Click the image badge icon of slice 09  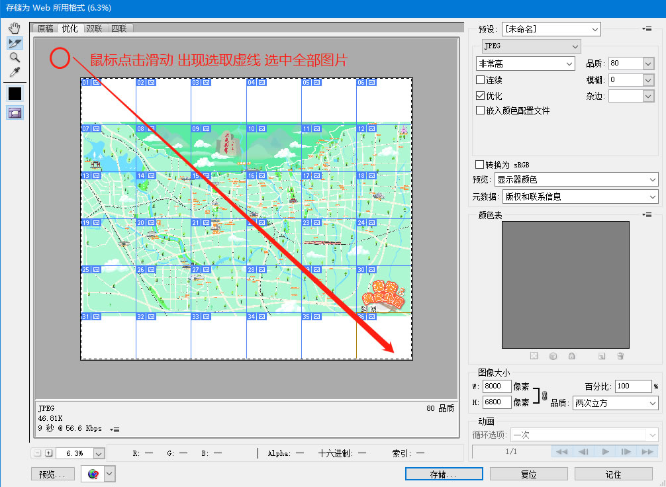coord(206,128)
